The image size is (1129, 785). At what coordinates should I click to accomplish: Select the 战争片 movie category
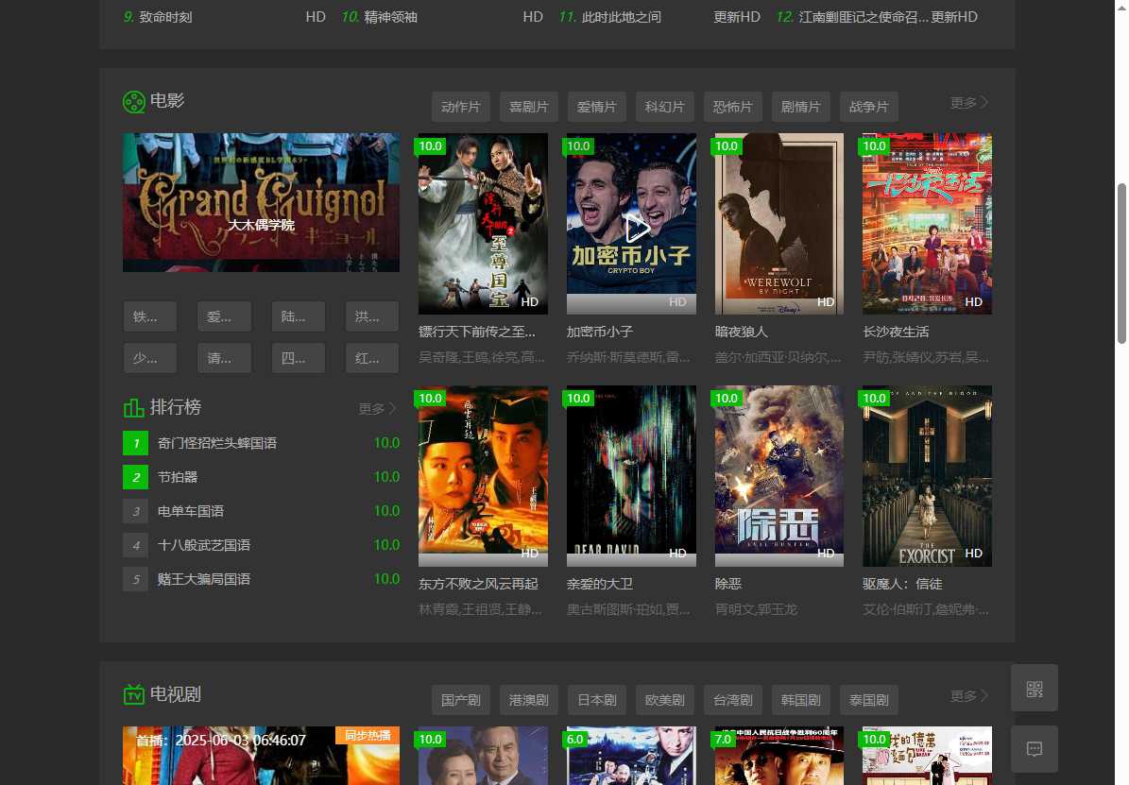point(869,107)
